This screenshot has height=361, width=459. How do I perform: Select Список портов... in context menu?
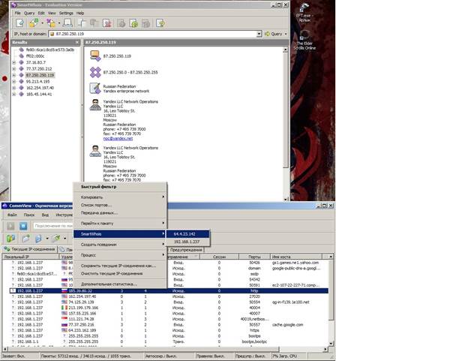pyautogui.click(x=120, y=205)
